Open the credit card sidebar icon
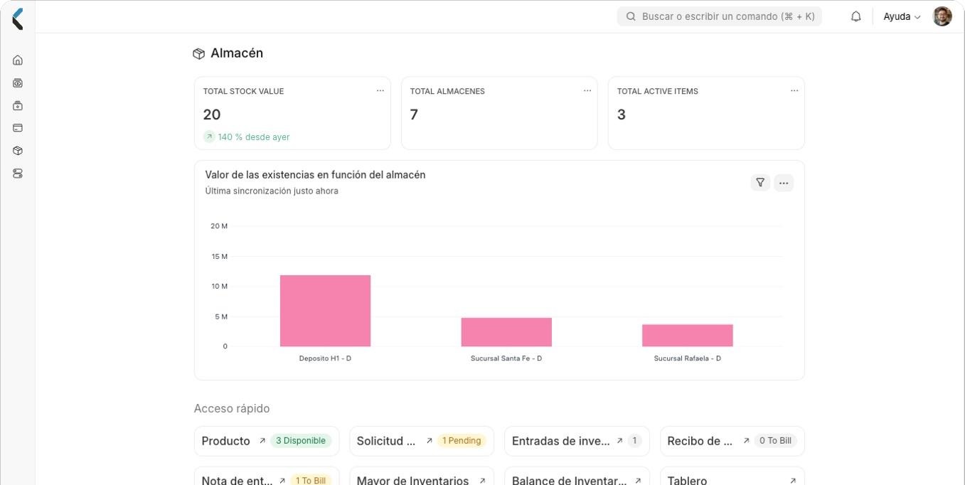Screen dimensions: 965x485 [18, 128]
